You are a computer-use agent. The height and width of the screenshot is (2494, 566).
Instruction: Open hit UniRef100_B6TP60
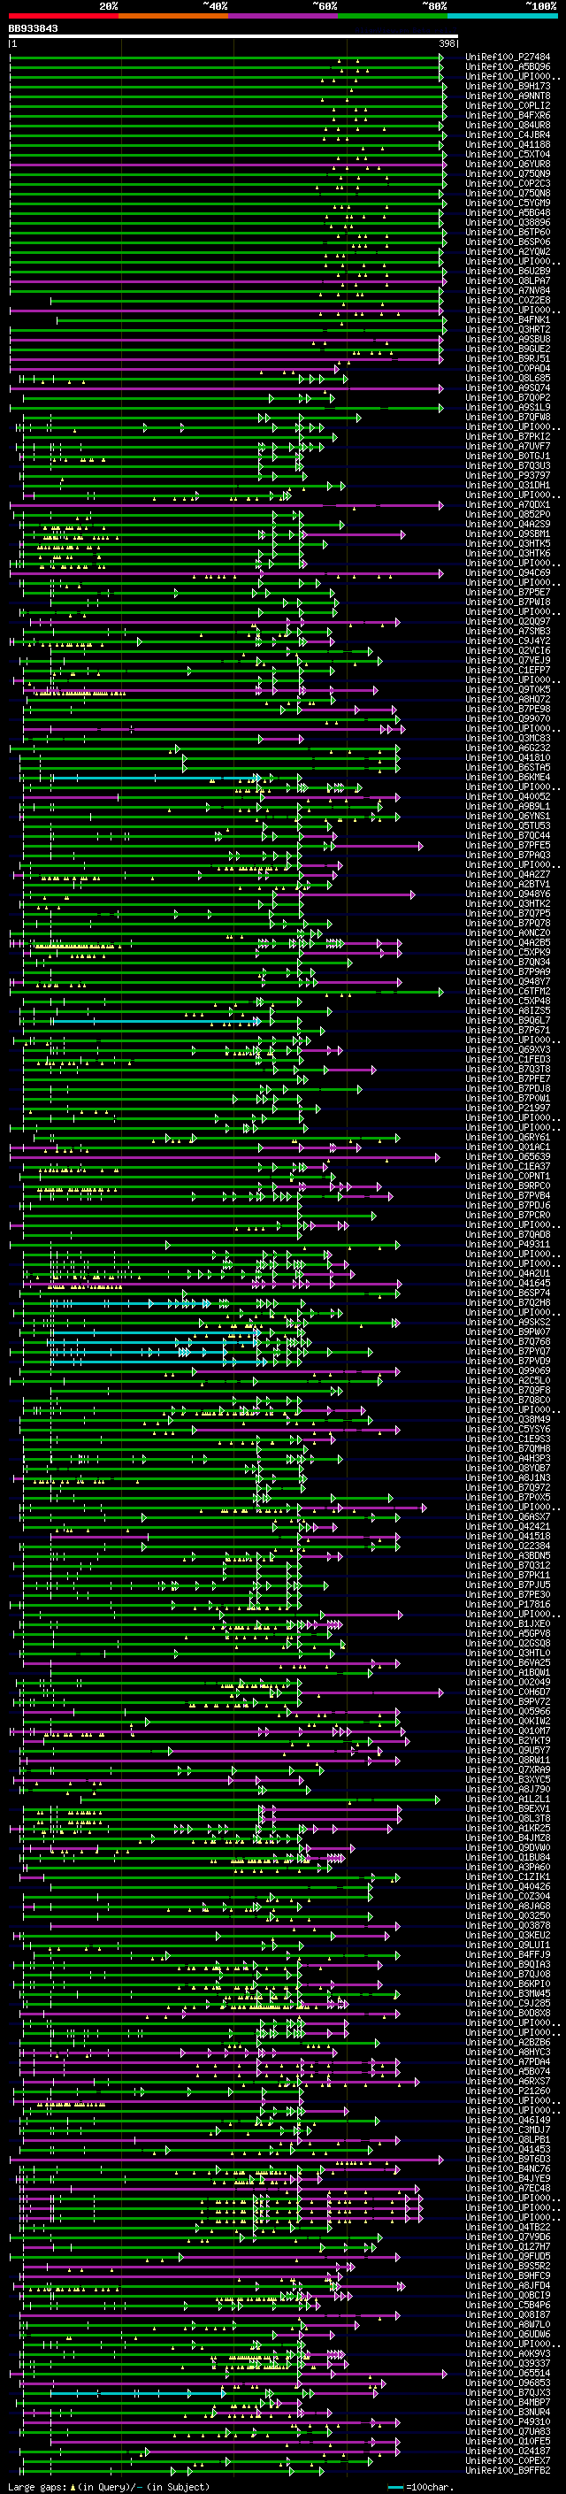507,233
